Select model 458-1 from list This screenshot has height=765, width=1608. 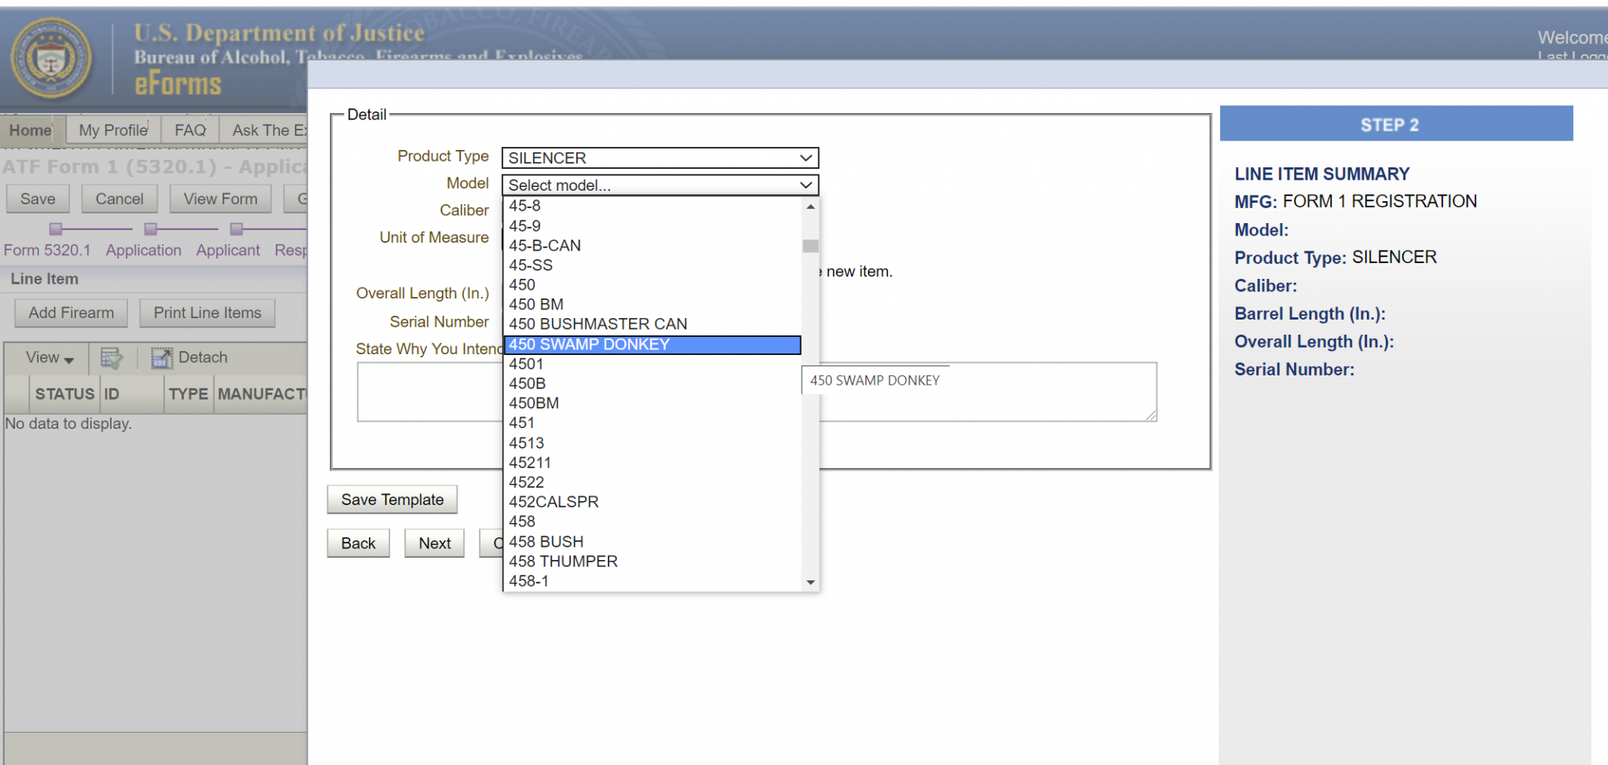(652, 581)
